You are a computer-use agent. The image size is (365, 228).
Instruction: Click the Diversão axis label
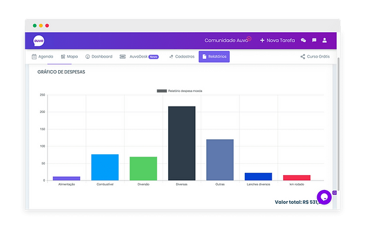click(x=143, y=184)
